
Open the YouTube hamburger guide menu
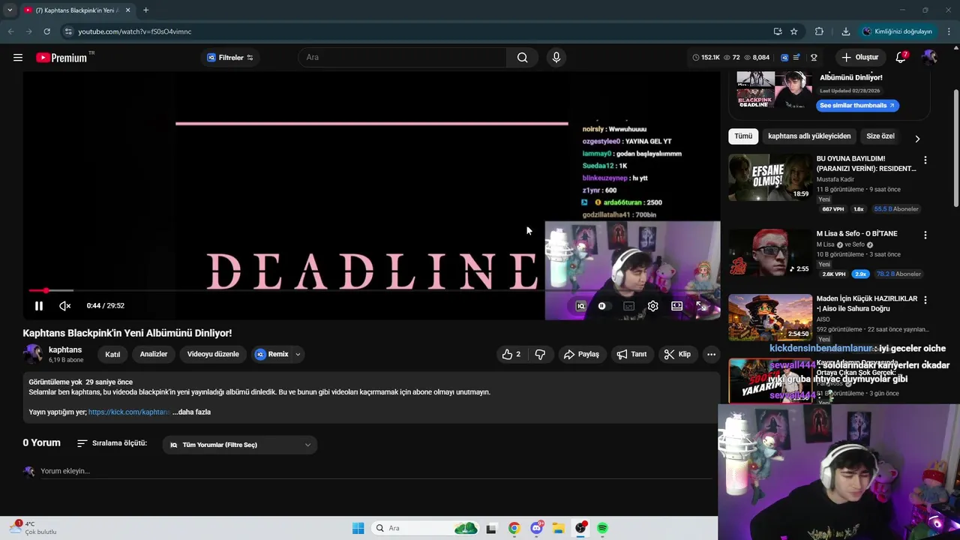tap(18, 58)
